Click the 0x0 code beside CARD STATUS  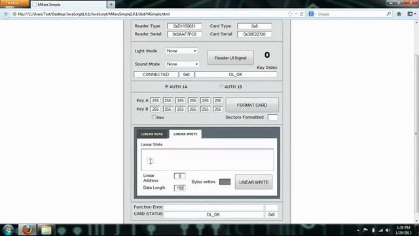coord(271,214)
